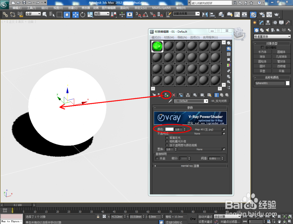Click the Angle Snap toggle
293x224 pixels.
point(146,14)
